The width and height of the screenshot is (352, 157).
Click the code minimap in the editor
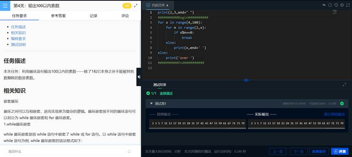(335, 12)
